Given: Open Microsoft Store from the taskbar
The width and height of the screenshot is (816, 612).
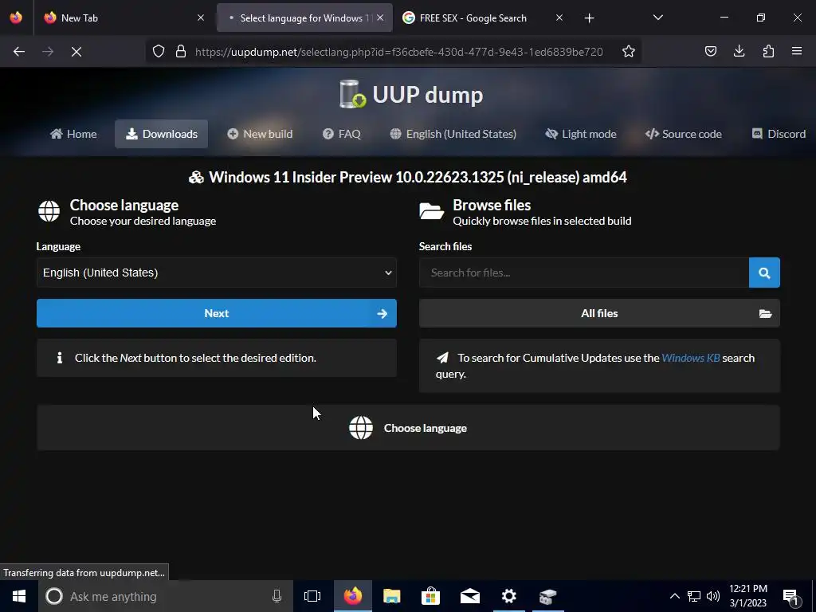Looking at the screenshot, I should click(431, 596).
